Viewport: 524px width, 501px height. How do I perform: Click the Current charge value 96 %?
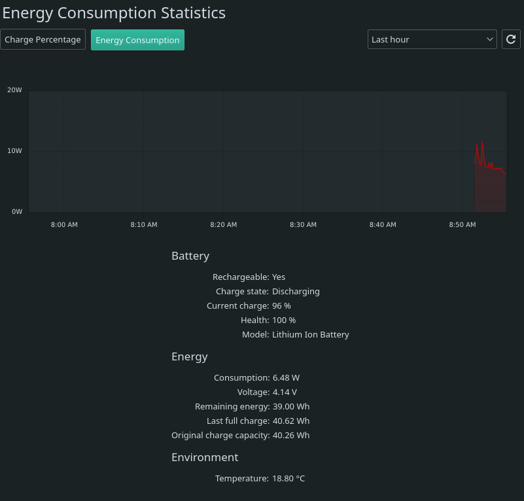click(281, 305)
